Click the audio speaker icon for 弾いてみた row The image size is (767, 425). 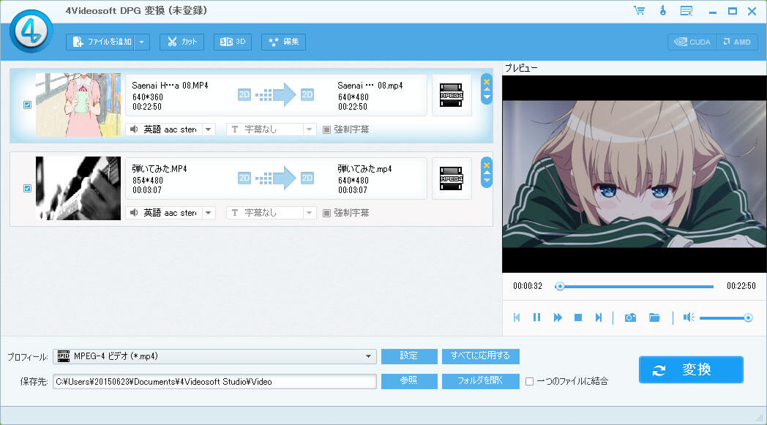[x=134, y=213]
